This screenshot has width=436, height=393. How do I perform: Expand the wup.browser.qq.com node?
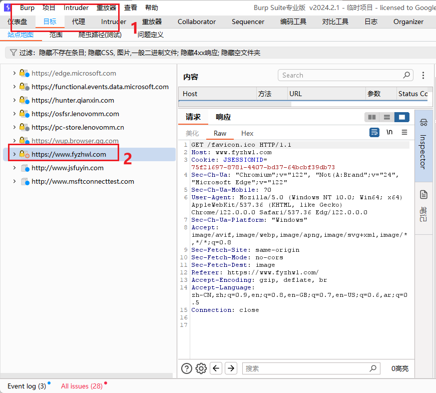click(x=14, y=141)
